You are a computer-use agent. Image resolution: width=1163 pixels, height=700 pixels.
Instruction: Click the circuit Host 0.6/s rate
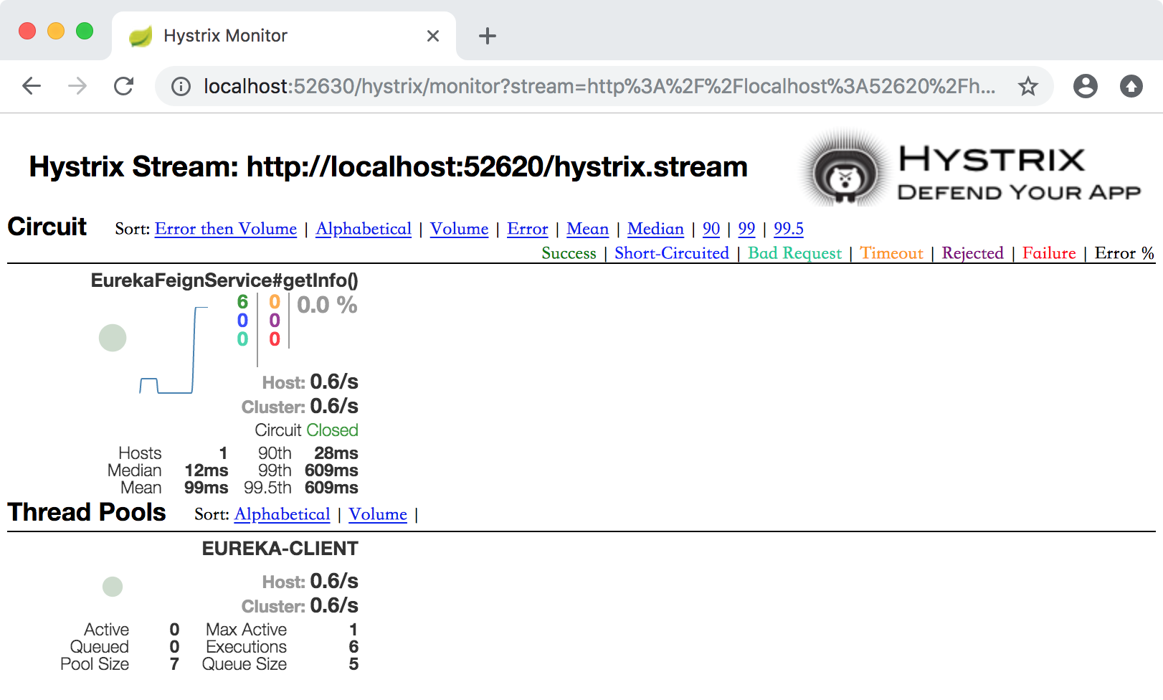pos(310,382)
